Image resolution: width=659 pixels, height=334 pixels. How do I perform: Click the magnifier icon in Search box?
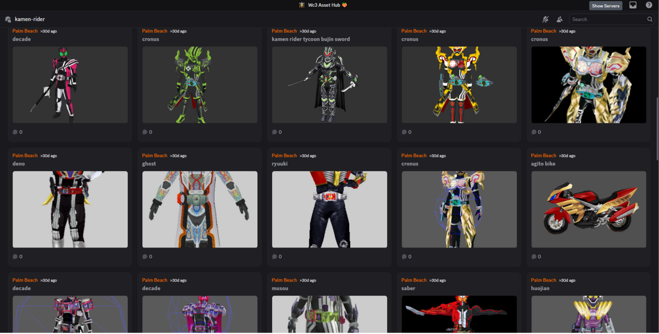point(650,19)
